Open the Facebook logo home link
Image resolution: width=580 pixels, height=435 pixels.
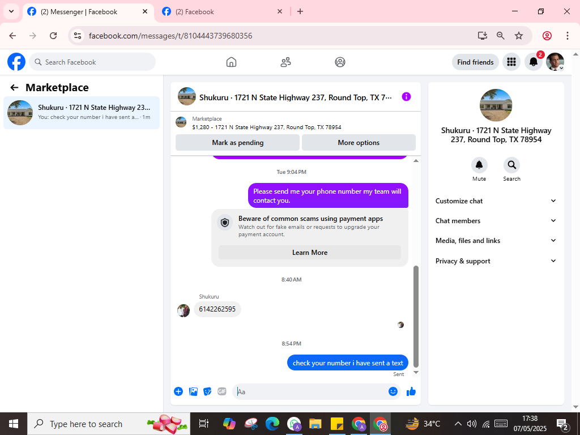pyautogui.click(x=16, y=62)
